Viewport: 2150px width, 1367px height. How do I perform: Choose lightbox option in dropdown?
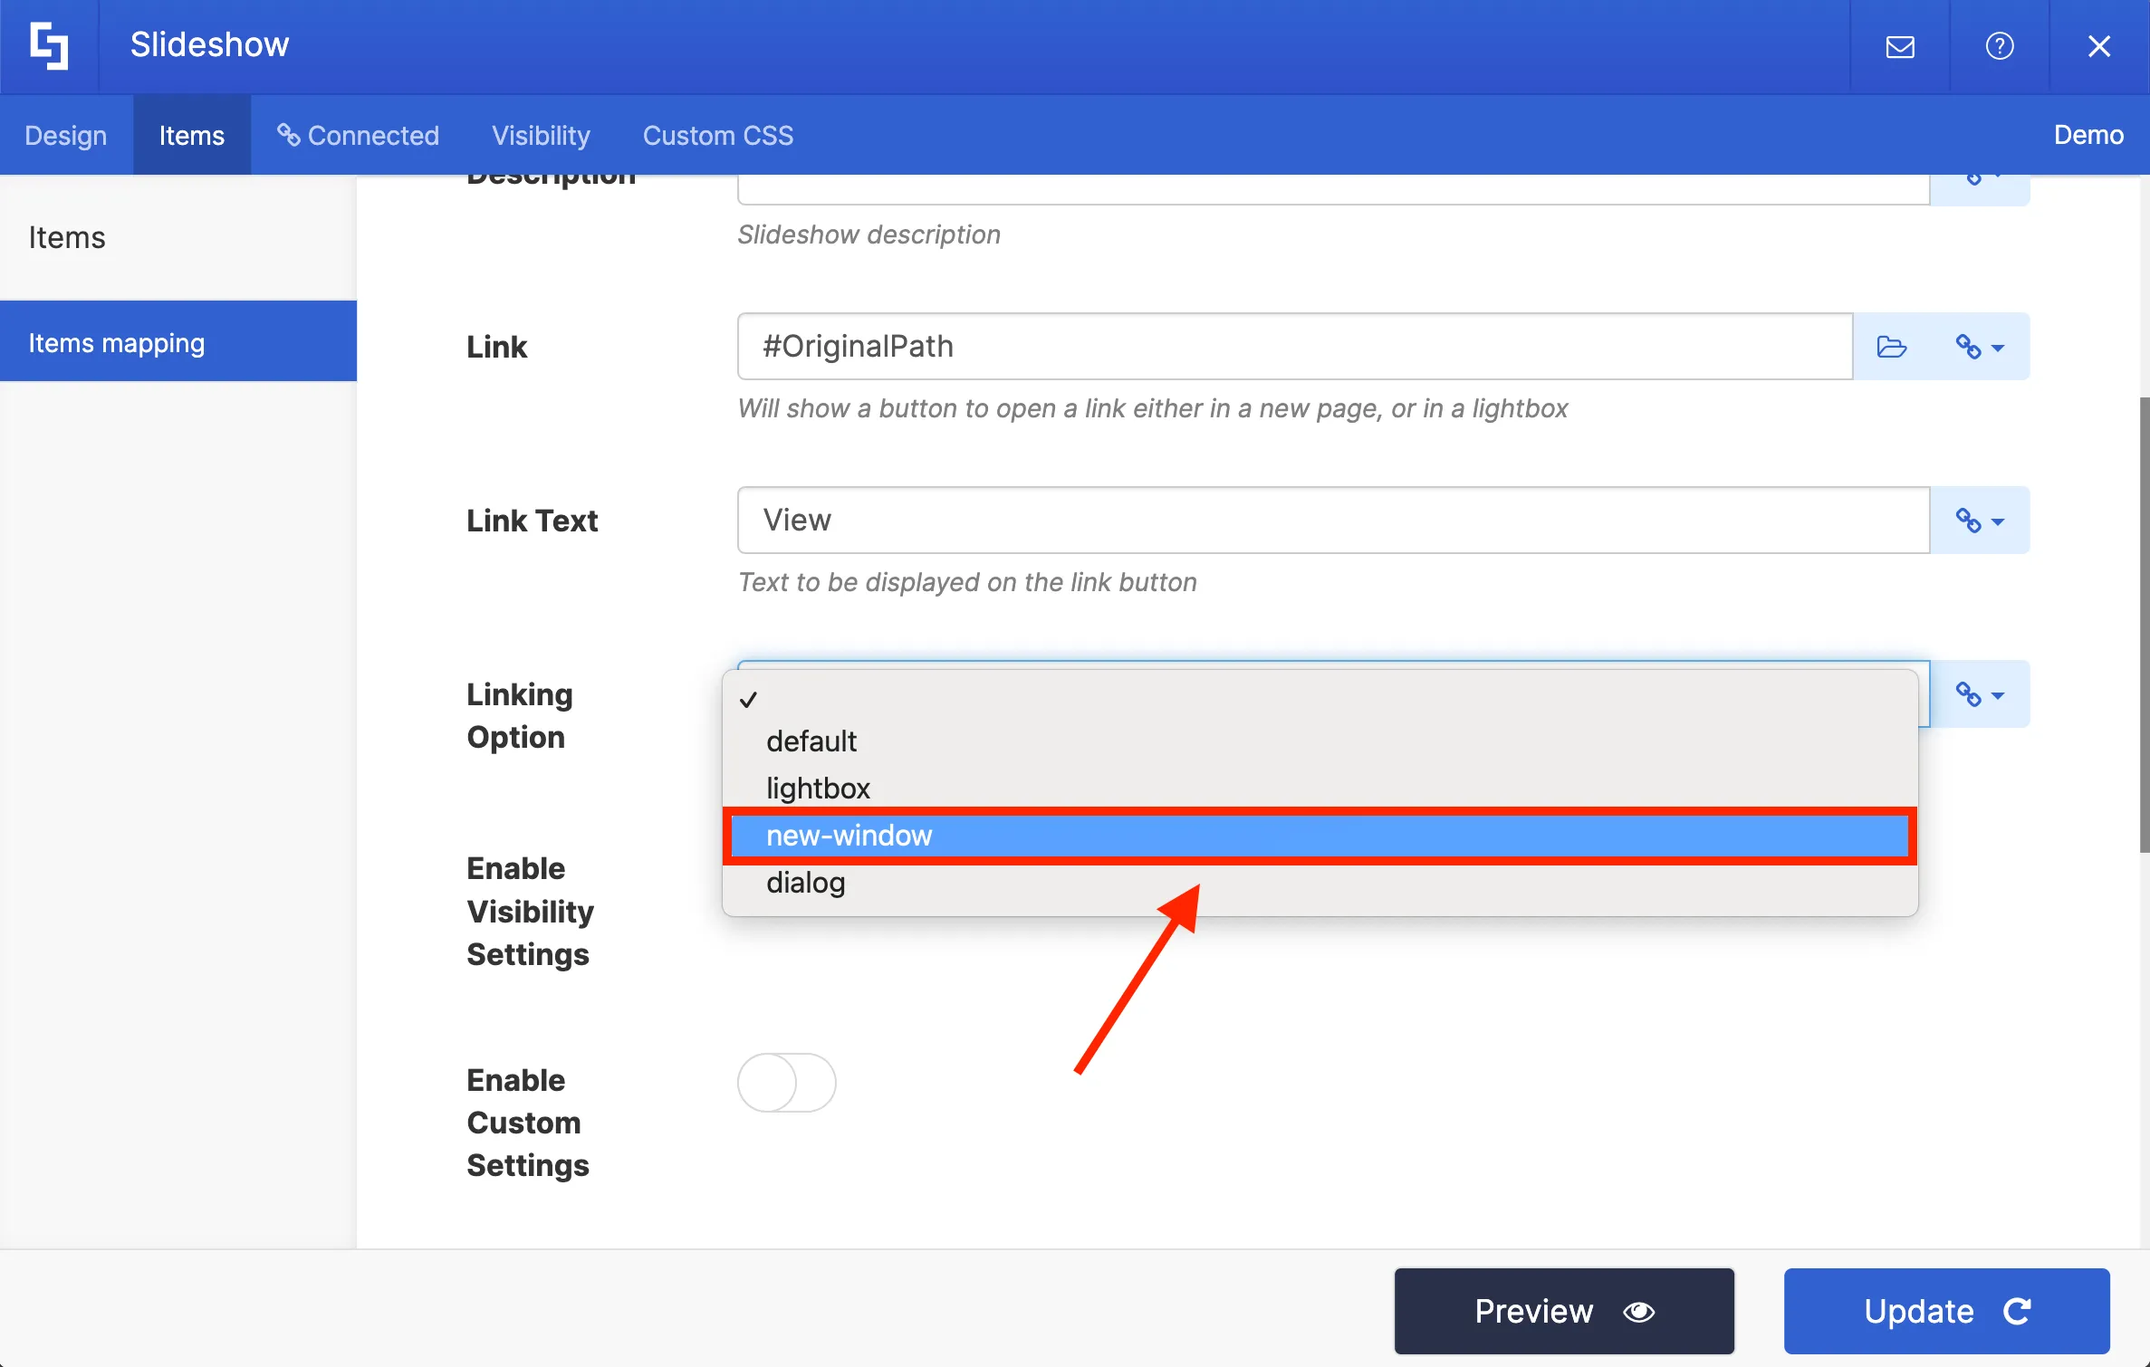tap(818, 789)
